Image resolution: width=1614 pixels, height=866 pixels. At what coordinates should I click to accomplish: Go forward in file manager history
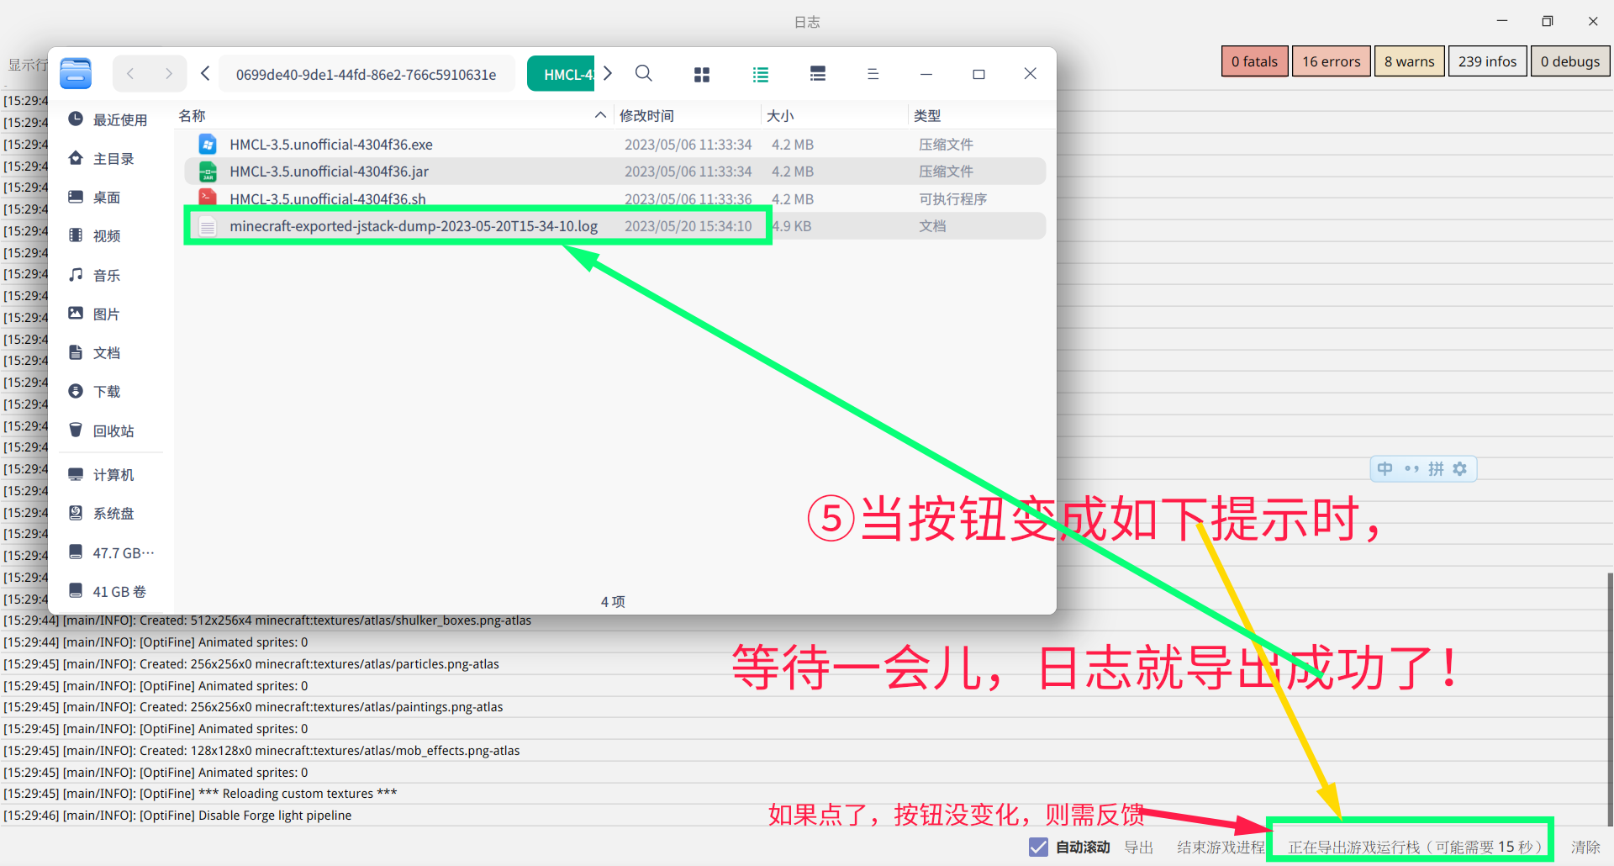(168, 74)
